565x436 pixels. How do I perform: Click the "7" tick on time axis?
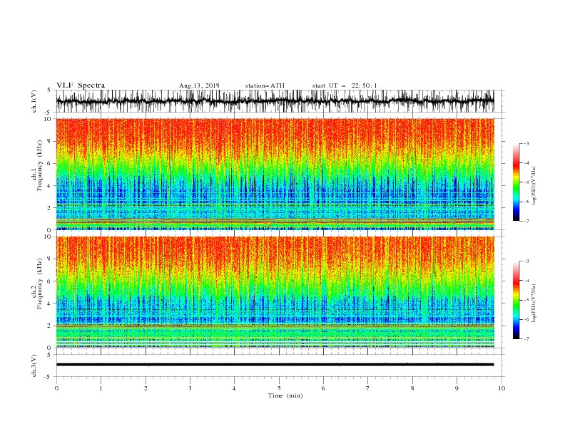368,388
